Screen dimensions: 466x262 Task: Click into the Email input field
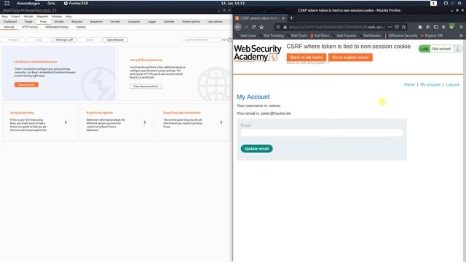point(322,132)
